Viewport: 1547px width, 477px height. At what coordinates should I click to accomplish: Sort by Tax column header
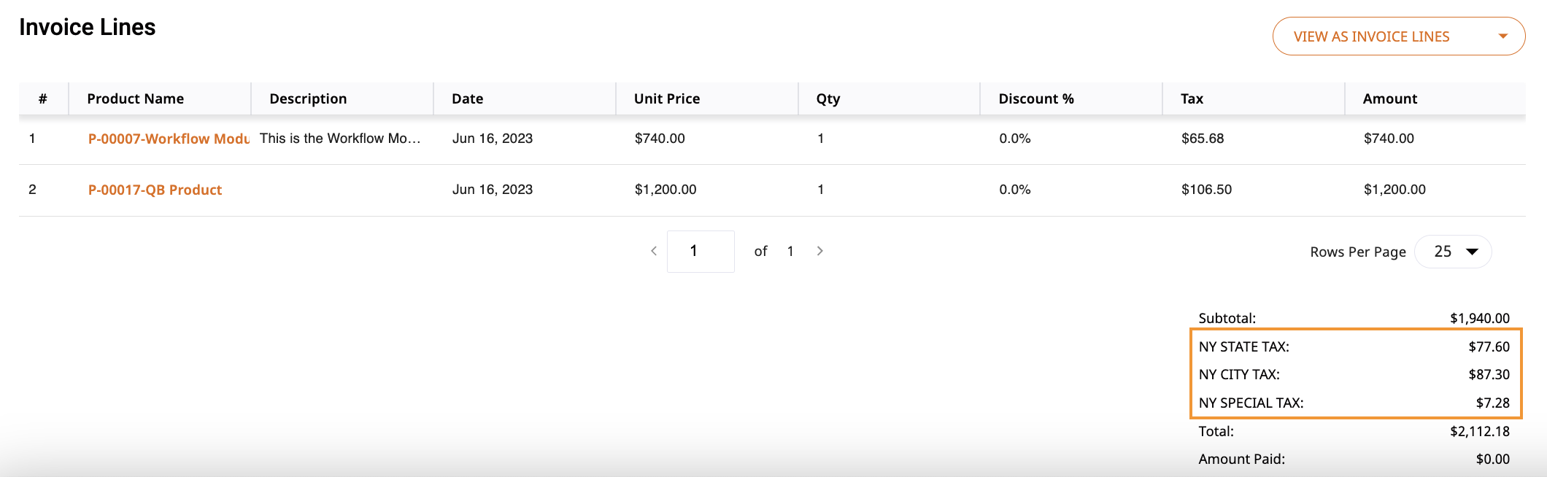click(1192, 98)
